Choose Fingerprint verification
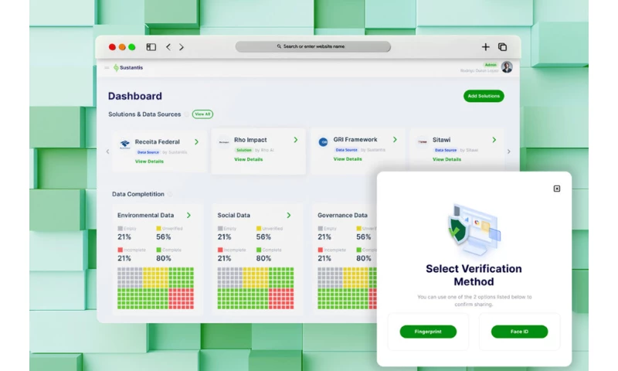The image size is (618, 371). (428, 332)
